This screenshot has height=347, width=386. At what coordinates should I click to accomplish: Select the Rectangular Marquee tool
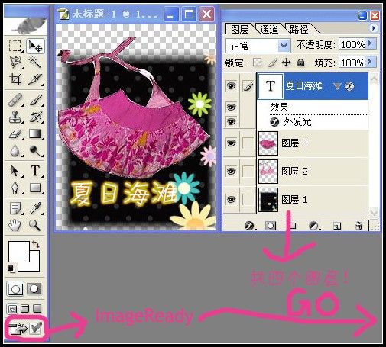pos(15,47)
